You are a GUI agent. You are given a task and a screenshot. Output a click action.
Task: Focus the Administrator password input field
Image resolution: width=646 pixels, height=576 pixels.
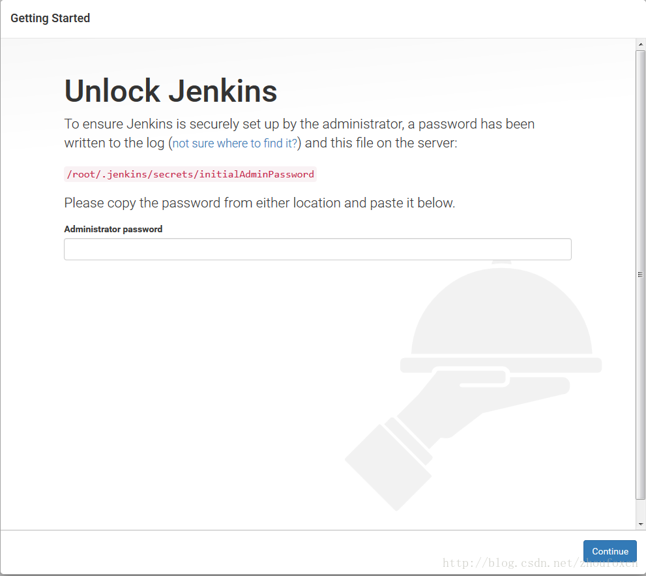(x=317, y=249)
